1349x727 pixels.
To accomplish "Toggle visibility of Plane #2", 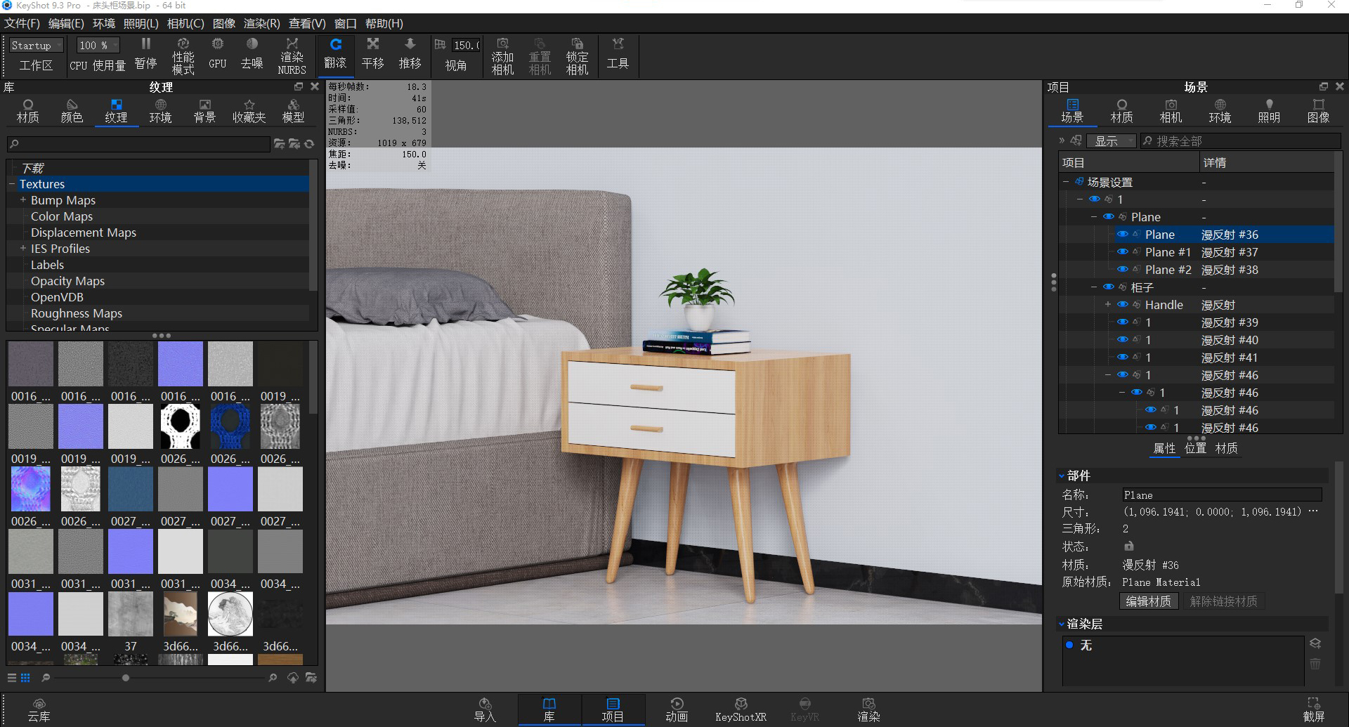I will tap(1123, 270).
